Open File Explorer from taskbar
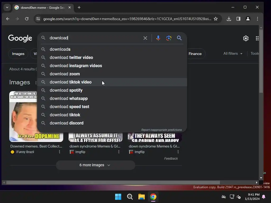 pos(141,197)
